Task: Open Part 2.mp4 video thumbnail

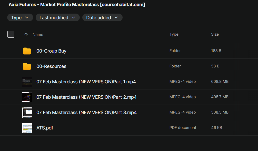Action: tap(27, 97)
